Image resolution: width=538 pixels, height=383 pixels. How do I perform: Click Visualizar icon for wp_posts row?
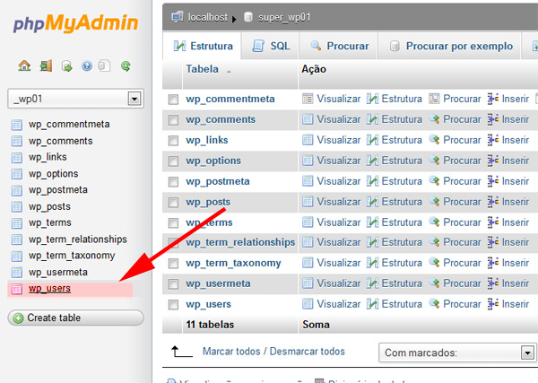[x=308, y=201]
